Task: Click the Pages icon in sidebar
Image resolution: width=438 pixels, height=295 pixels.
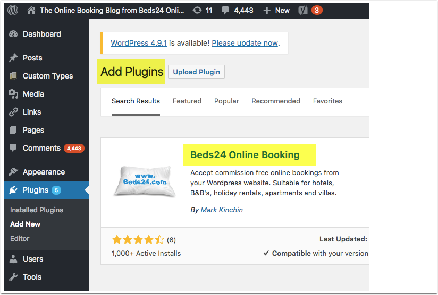Action: click(x=13, y=130)
